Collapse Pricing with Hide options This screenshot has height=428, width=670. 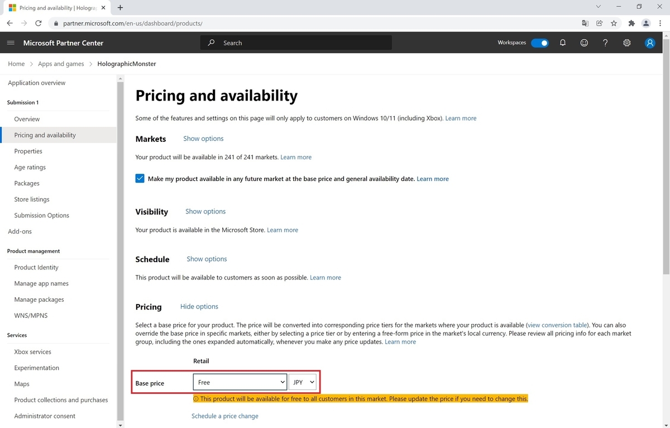click(199, 307)
